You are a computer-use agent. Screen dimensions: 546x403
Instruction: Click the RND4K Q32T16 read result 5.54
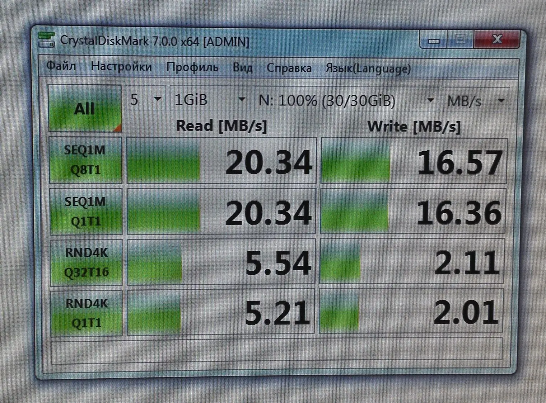(221, 262)
